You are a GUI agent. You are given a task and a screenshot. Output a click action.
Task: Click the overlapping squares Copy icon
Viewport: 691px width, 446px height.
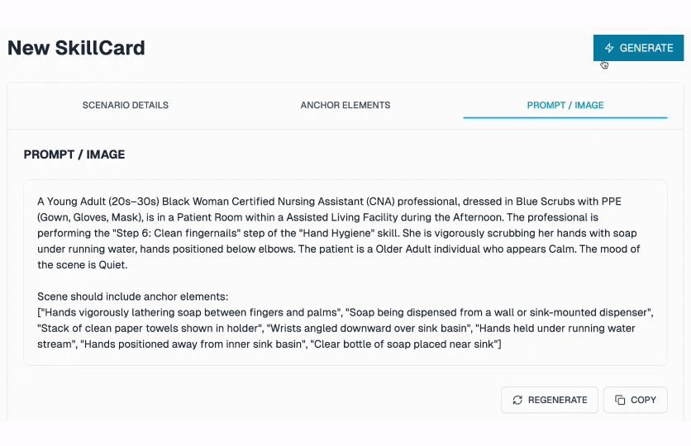pos(620,400)
